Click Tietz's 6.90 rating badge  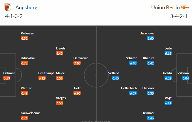click(x=77, y=93)
